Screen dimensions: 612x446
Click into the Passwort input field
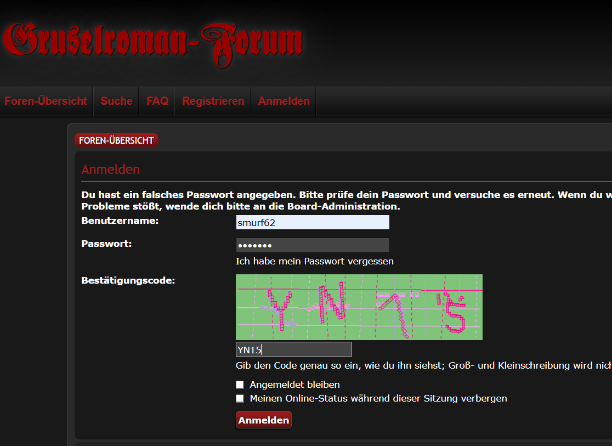312,245
